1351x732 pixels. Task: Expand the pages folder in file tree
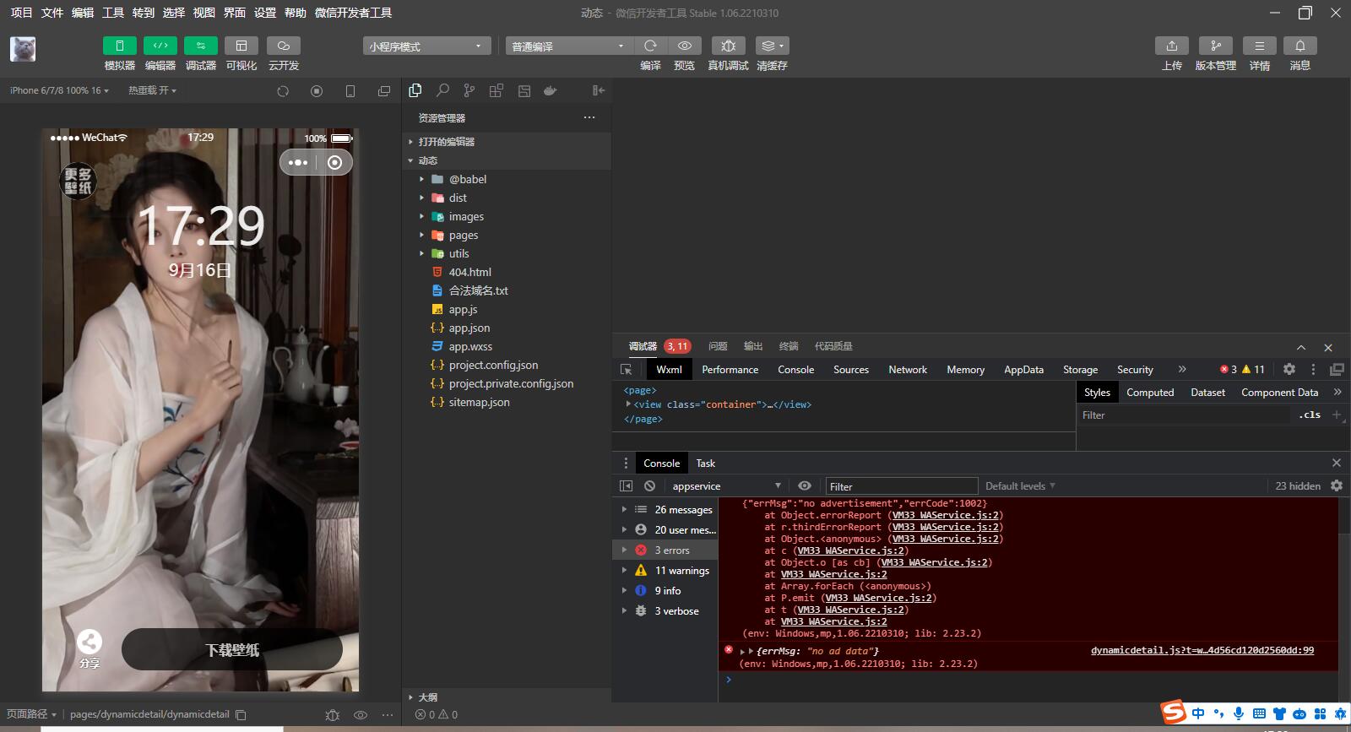(x=463, y=236)
